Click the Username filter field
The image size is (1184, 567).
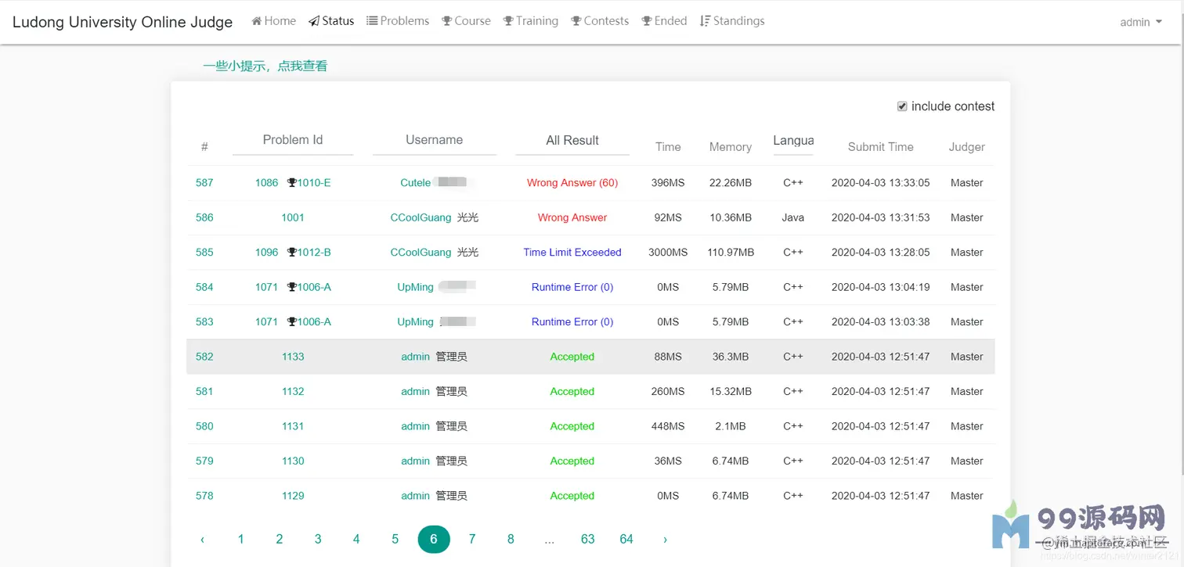[435, 141]
